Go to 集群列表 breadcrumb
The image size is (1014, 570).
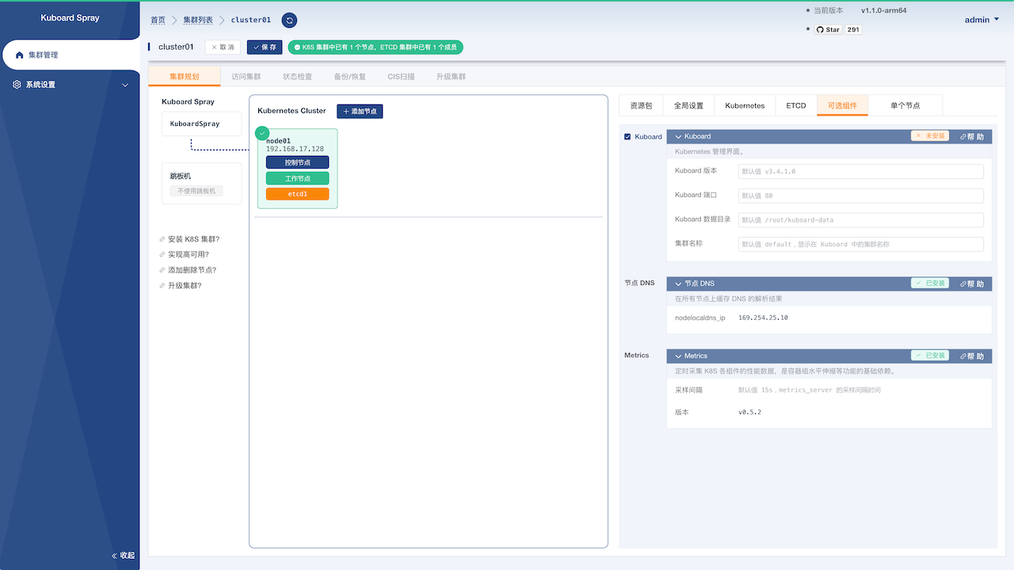[198, 21]
